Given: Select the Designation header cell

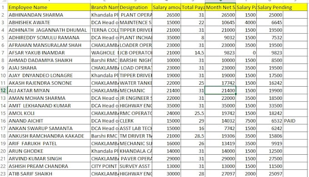Looking at the screenshot, I should tap(135, 7).
